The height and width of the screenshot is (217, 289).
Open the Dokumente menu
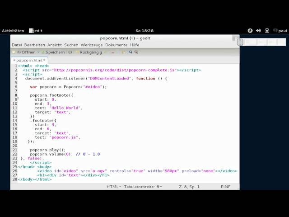(117, 45)
